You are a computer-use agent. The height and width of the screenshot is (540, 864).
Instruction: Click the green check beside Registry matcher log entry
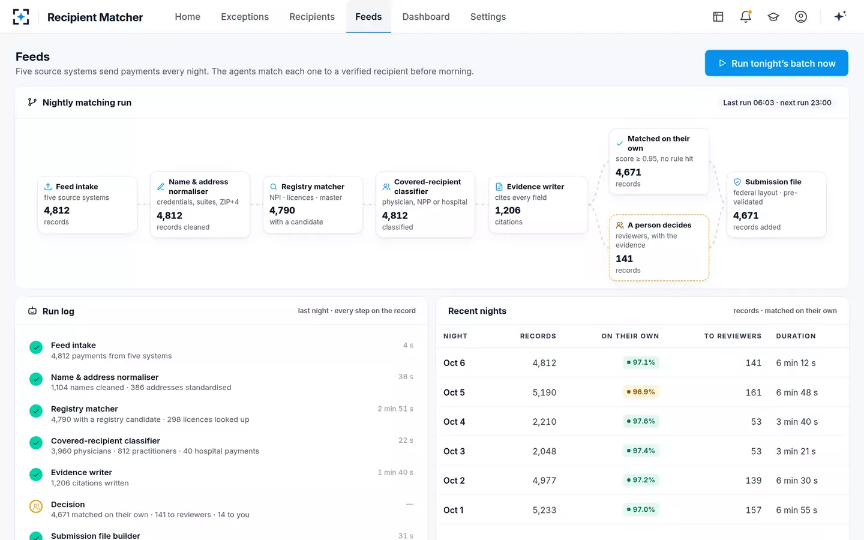point(36,411)
